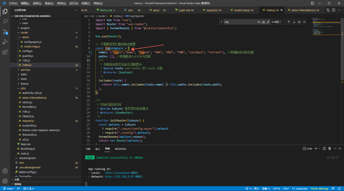Image resolution: width=344 pixels, height=191 pixels.
Task: Toggle find in selection option
Action: pos(299,22)
